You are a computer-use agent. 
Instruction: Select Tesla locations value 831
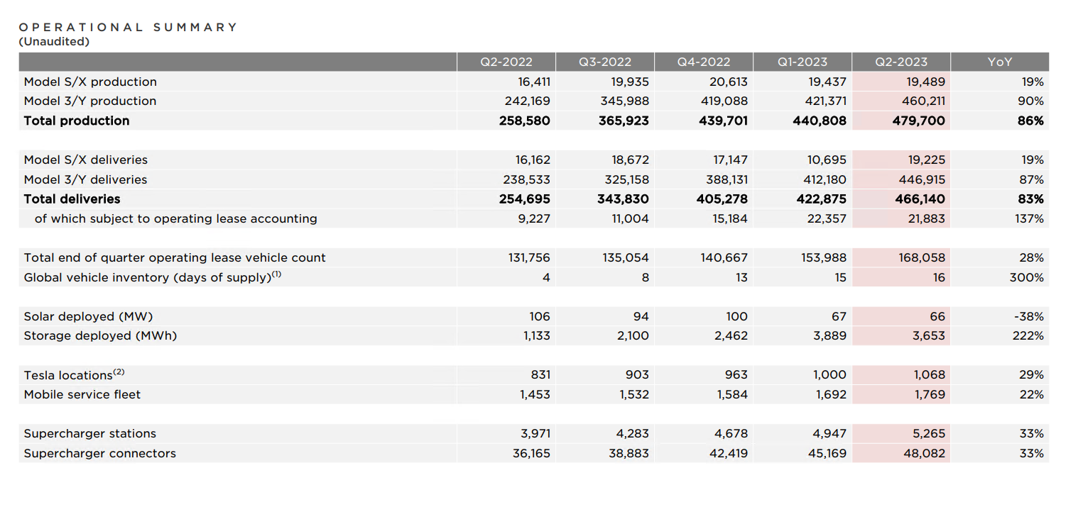coord(540,375)
